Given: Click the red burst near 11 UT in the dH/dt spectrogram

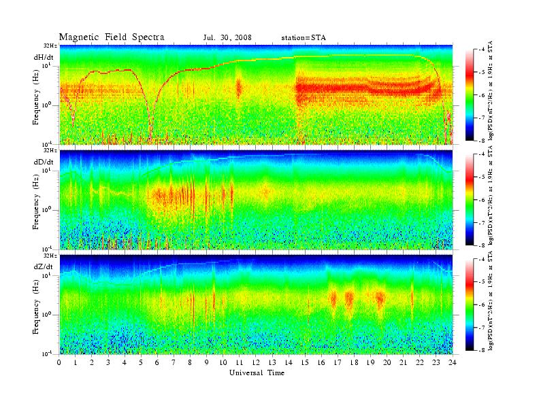Looking at the screenshot, I should point(239,88).
